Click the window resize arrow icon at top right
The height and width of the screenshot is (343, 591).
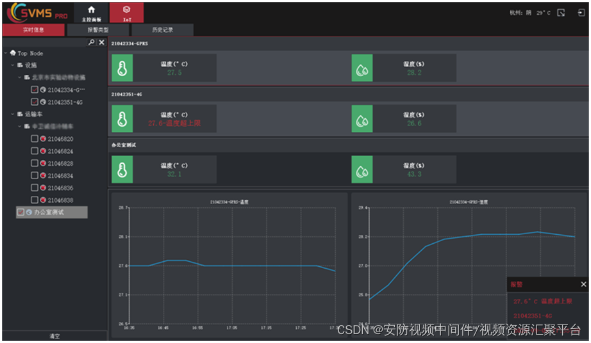click(x=561, y=13)
